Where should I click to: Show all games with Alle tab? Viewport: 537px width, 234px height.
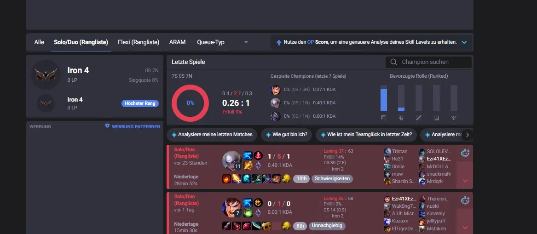(39, 42)
